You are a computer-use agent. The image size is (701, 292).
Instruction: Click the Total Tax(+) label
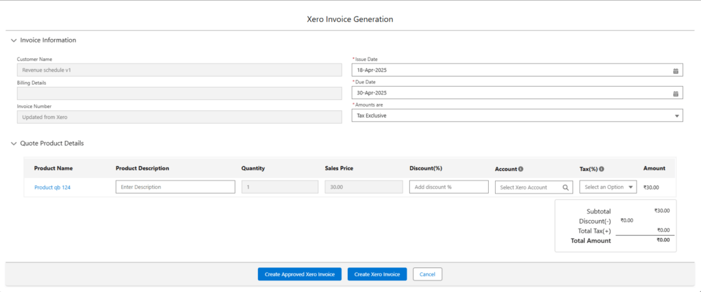coord(595,231)
